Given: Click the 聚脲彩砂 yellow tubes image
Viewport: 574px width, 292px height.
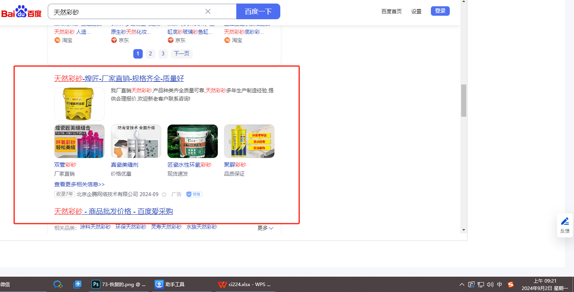Looking at the screenshot, I should point(249,141).
